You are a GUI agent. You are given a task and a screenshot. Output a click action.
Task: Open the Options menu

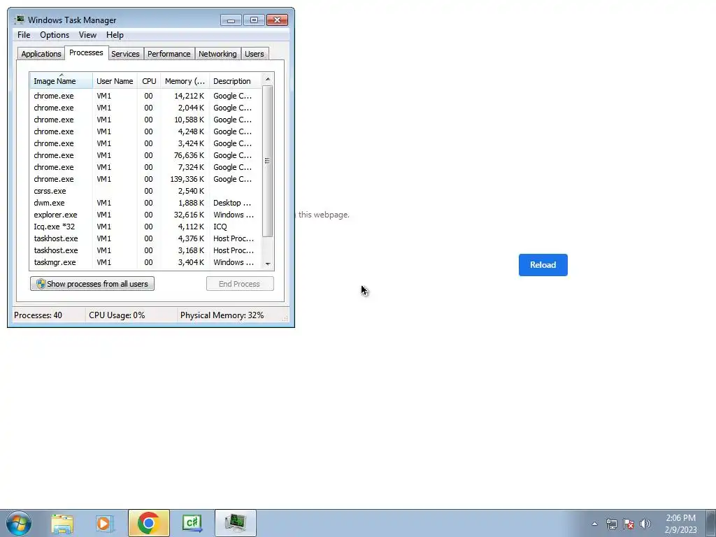(x=55, y=35)
